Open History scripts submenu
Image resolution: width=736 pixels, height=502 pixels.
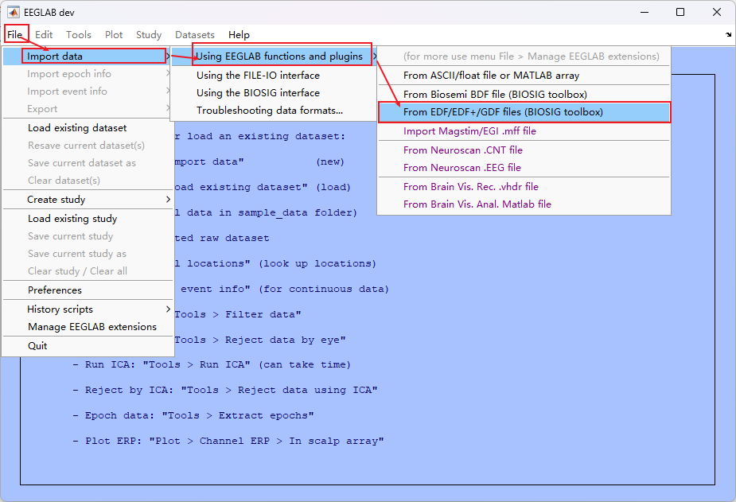tap(88, 309)
